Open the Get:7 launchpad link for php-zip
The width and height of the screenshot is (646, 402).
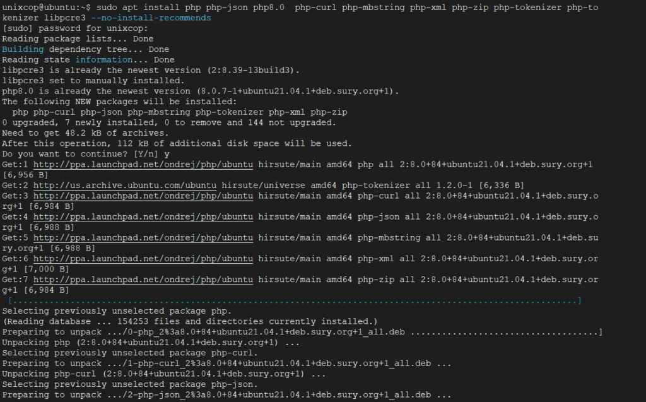tap(143, 280)
